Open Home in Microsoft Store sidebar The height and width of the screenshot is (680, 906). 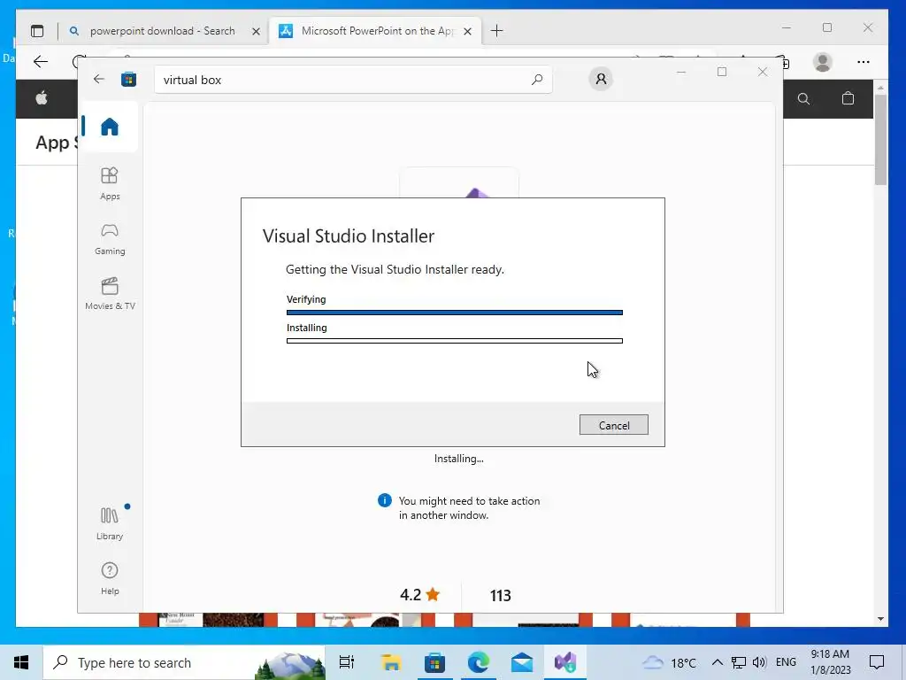[x=109, y=126]
